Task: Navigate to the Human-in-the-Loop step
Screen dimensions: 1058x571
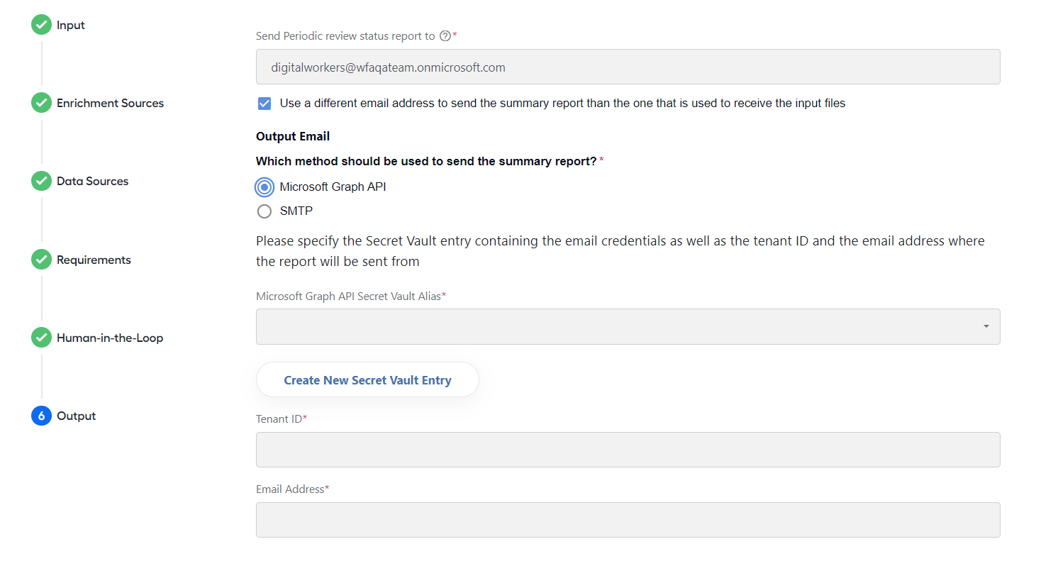Action: [110, 338]
